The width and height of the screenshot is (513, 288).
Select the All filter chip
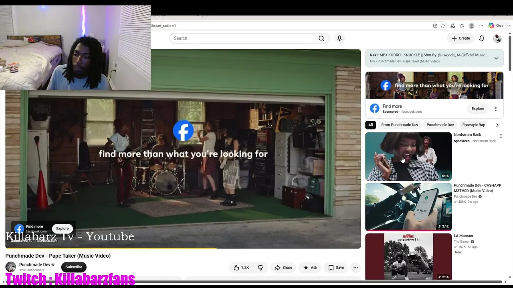[x=371, y=125]
